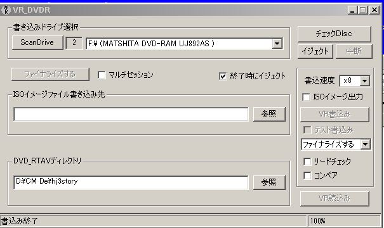The image size is (384, 228).
Task: Click the DVD_RTAV directory path field
Action: [x=131, y=182]
